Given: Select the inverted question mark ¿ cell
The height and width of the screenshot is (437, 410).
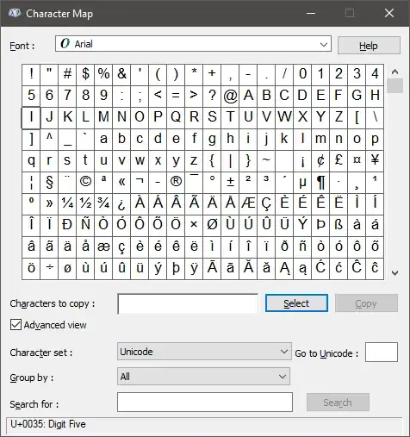Looking at the screenshot, I should click(121, 203).
